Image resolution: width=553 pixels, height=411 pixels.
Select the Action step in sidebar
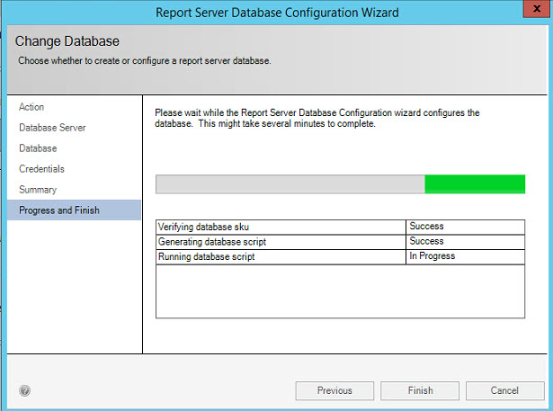pos(31,107)
